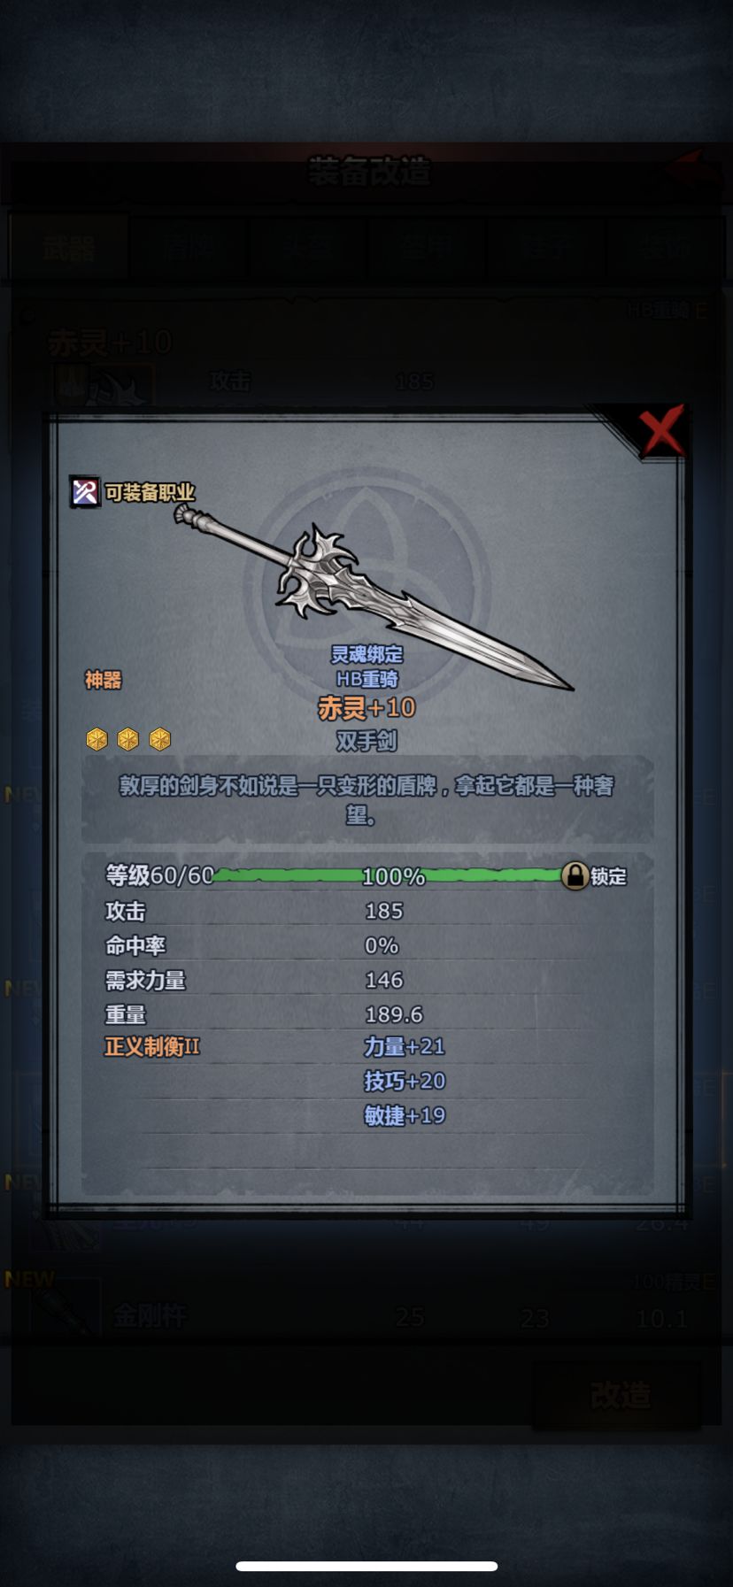Toggle the 锁定 padlock icon
Viewport: 733px width, 1587px height.
click(x=575, y=875)
